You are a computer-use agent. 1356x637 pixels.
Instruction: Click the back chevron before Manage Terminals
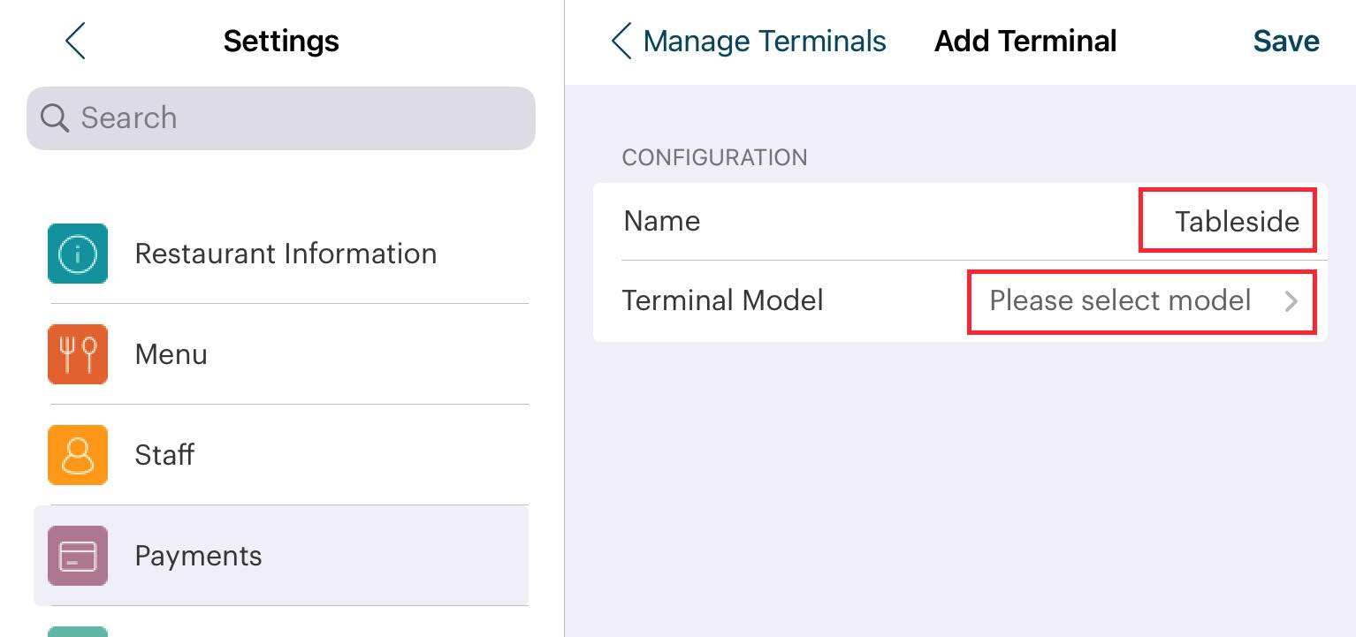point(621,42)
